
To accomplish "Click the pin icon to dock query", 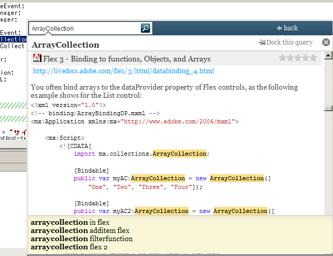I will point(262,42).
